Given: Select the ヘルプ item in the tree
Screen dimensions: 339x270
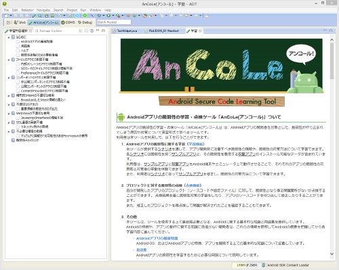Looking at the screenshot, I should coord(24,51).
